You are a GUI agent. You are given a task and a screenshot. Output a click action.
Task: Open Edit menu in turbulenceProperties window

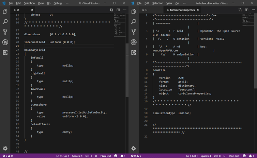pos(147,3)
